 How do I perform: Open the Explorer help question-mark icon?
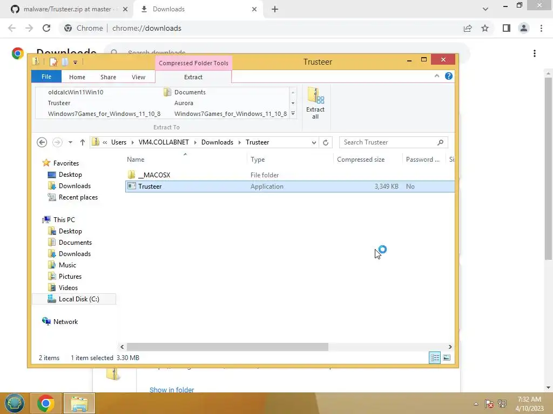click(x=449, y=76)
